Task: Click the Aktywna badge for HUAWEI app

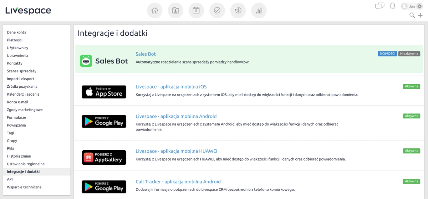Action: pos(412,151)
